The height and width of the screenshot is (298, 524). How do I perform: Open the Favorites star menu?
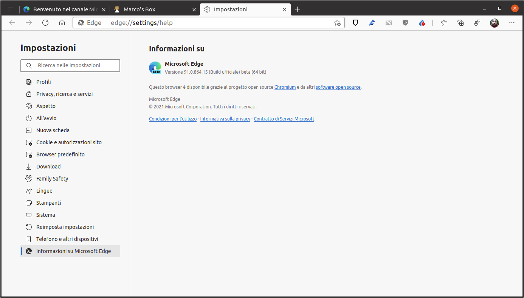(444, 23)
